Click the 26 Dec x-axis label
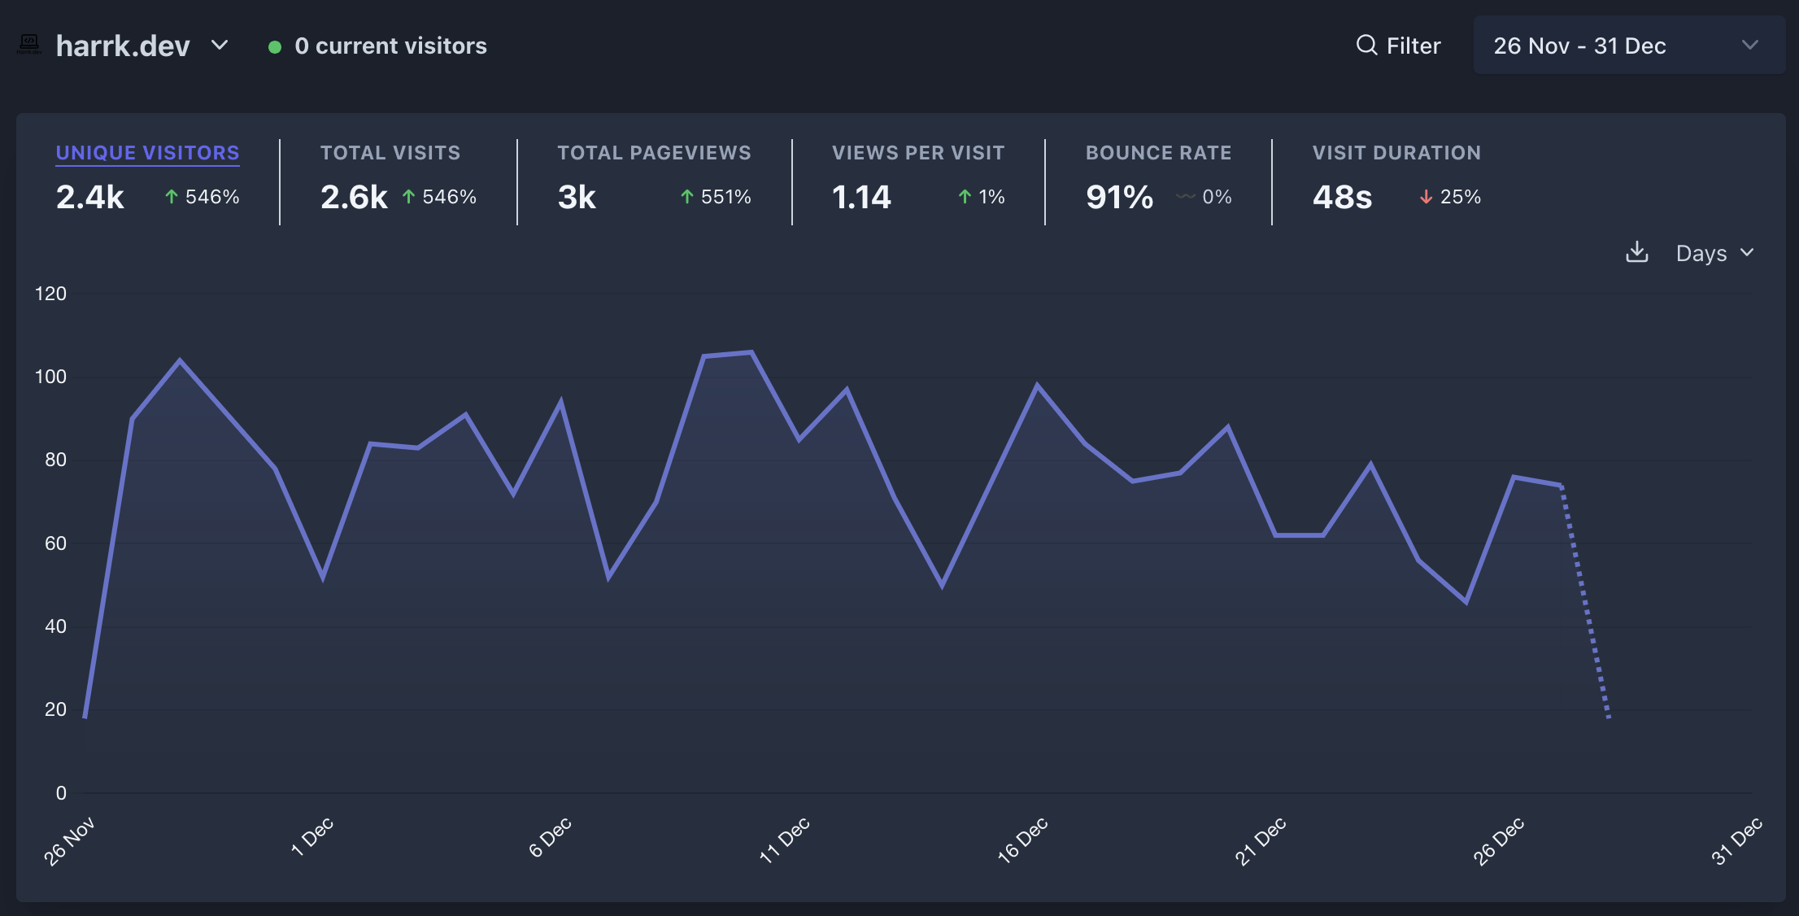This screenshot has width=1799, height=916. click(1498, 841)
